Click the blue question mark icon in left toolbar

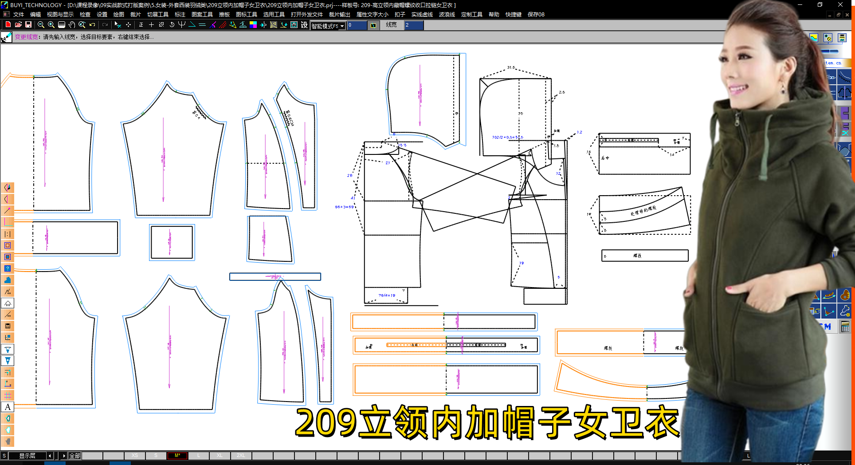point(8,268)
